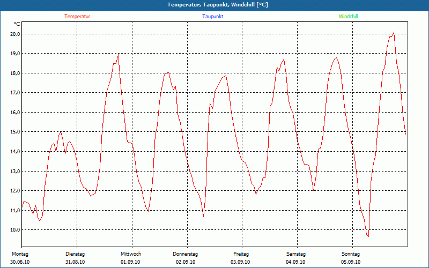This screenshot has height=268, width=429.
Task: Click the °C unit label on axis
Action: 17,24
